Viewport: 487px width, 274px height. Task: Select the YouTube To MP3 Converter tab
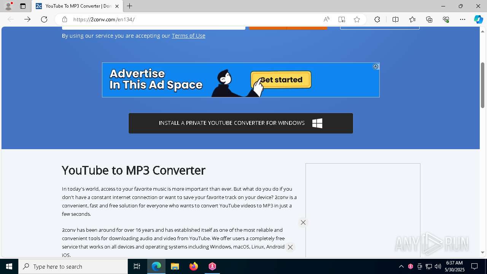77,6
